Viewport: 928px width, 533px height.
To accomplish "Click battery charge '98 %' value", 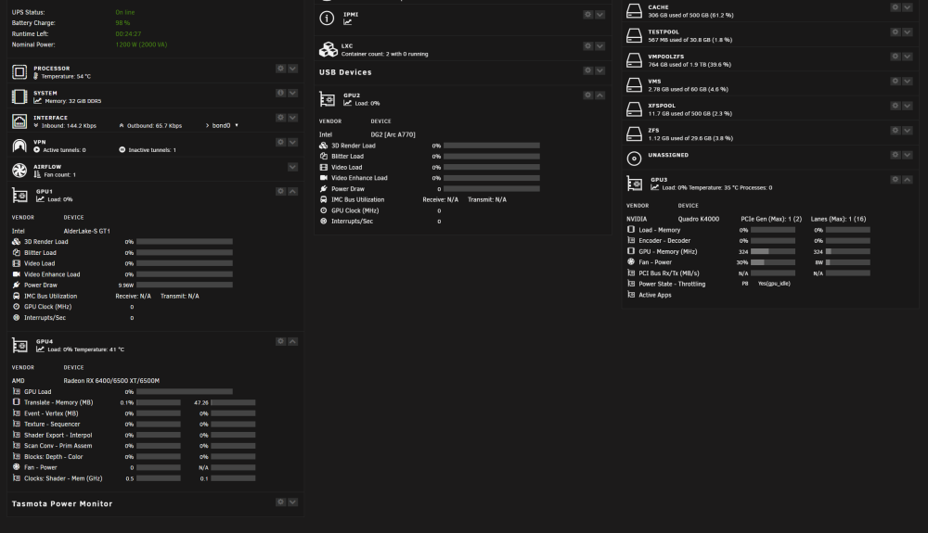I will 122,23.
